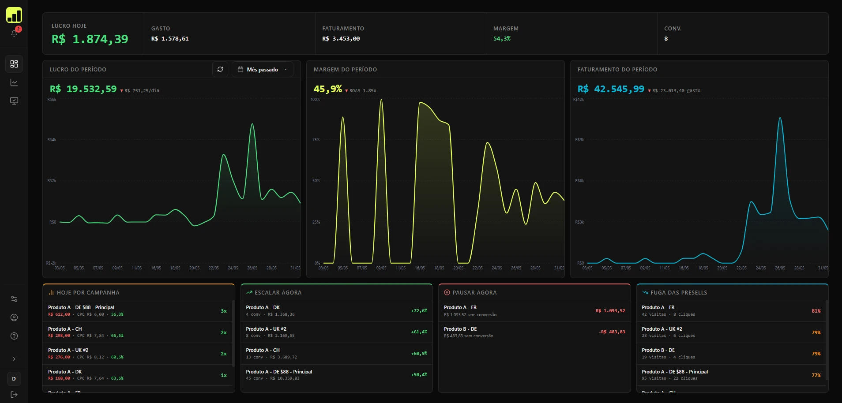Open the line chart analytics sidebar icon
This screenshot has height=403, width=842.
pos(14,82)
